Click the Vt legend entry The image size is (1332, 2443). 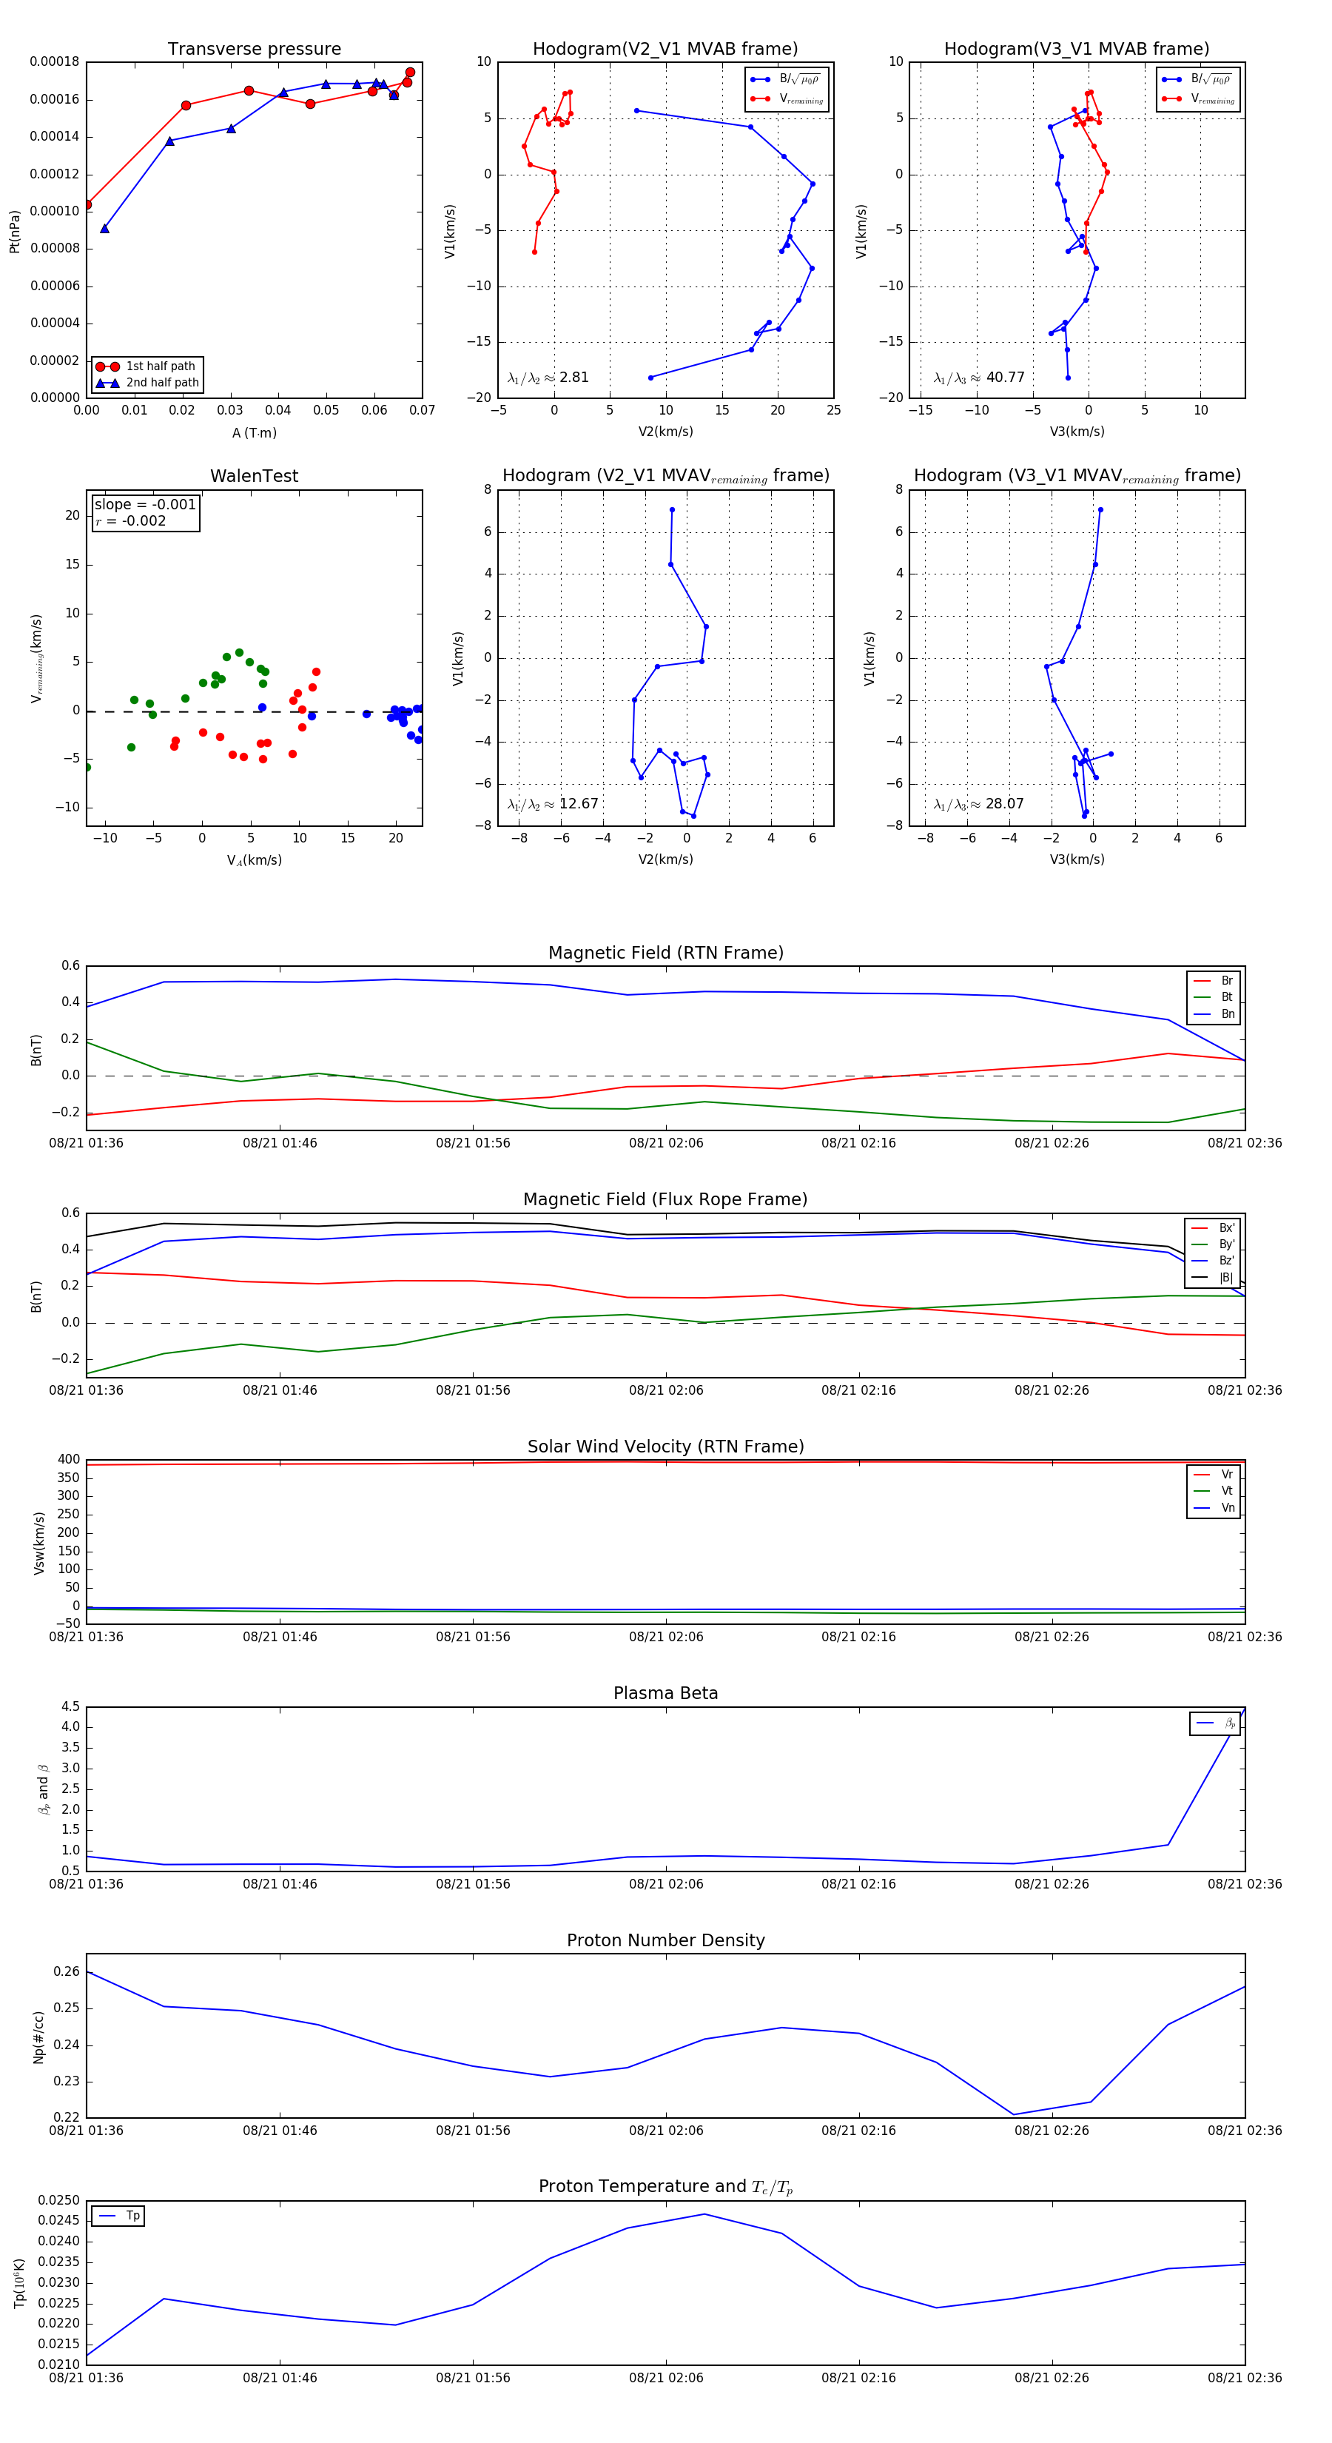point(1214,1491)
